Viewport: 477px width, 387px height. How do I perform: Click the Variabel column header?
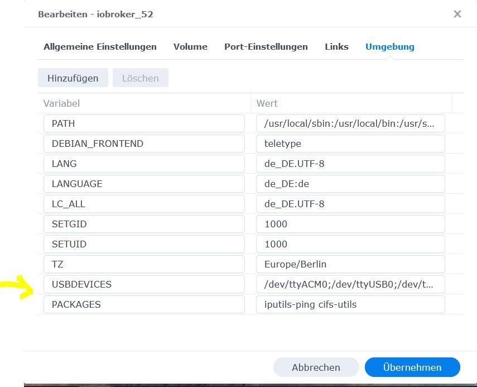pos(144,103)
